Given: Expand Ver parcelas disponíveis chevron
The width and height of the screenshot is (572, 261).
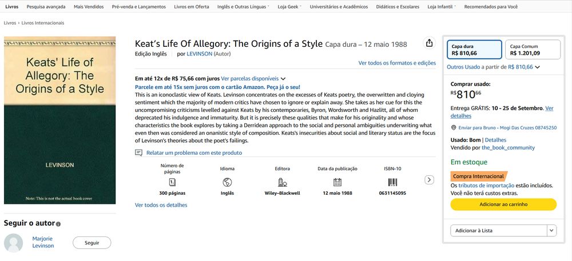Looking at the screenshot, I should pos(283,79).
